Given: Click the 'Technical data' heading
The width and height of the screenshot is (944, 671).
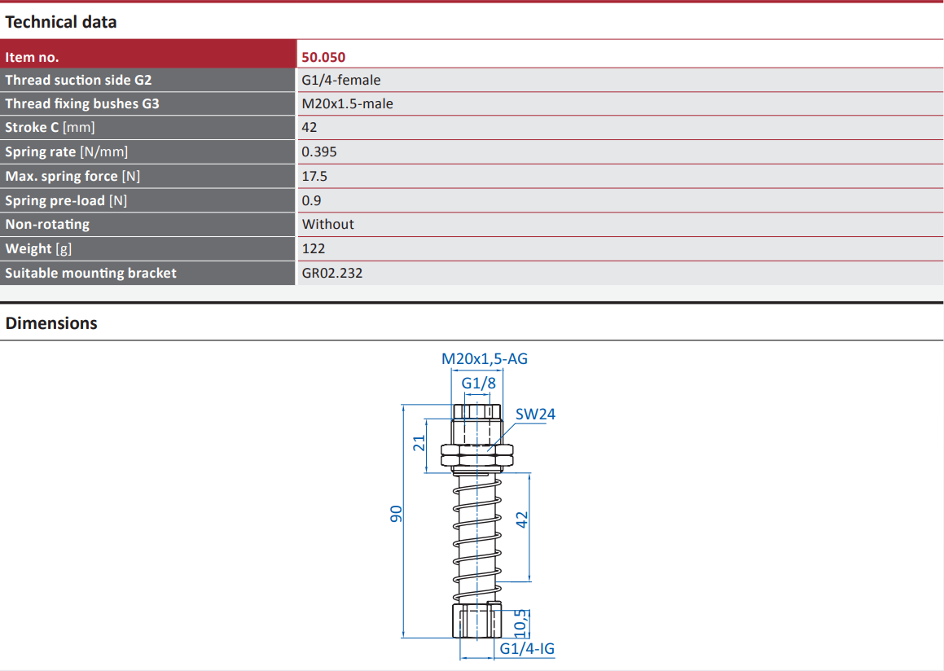Looking at the screenshot, I should tap(61, 22).
